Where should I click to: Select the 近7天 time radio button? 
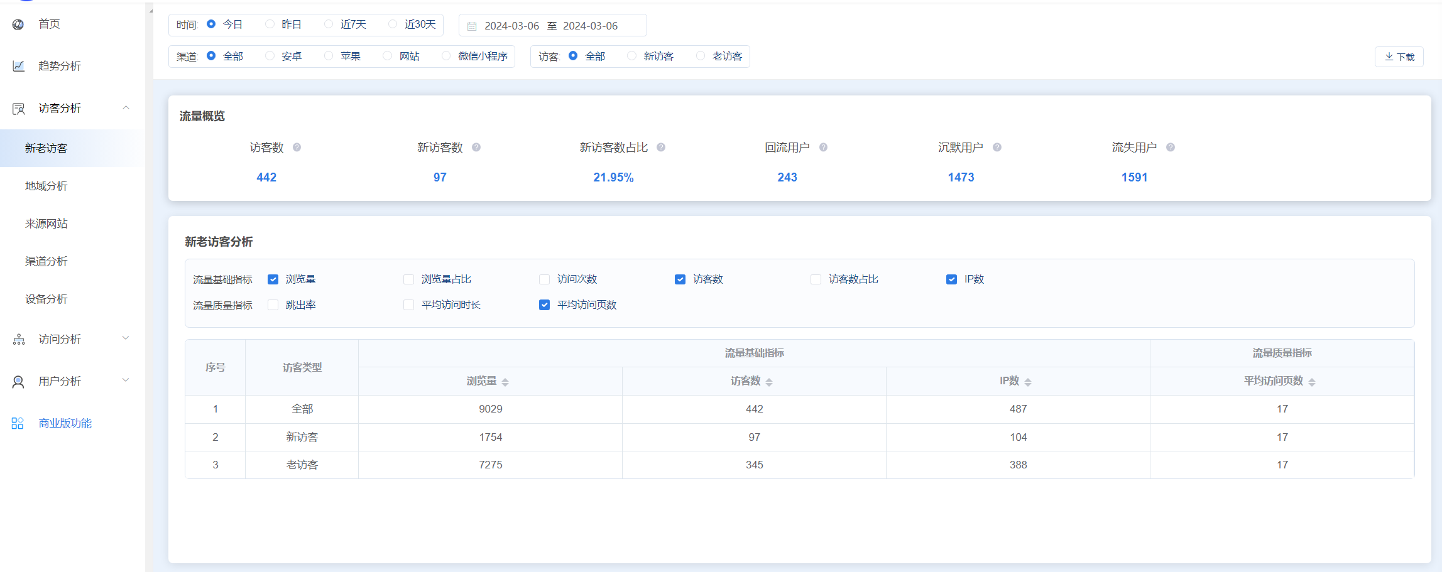(x=329, y=24)
